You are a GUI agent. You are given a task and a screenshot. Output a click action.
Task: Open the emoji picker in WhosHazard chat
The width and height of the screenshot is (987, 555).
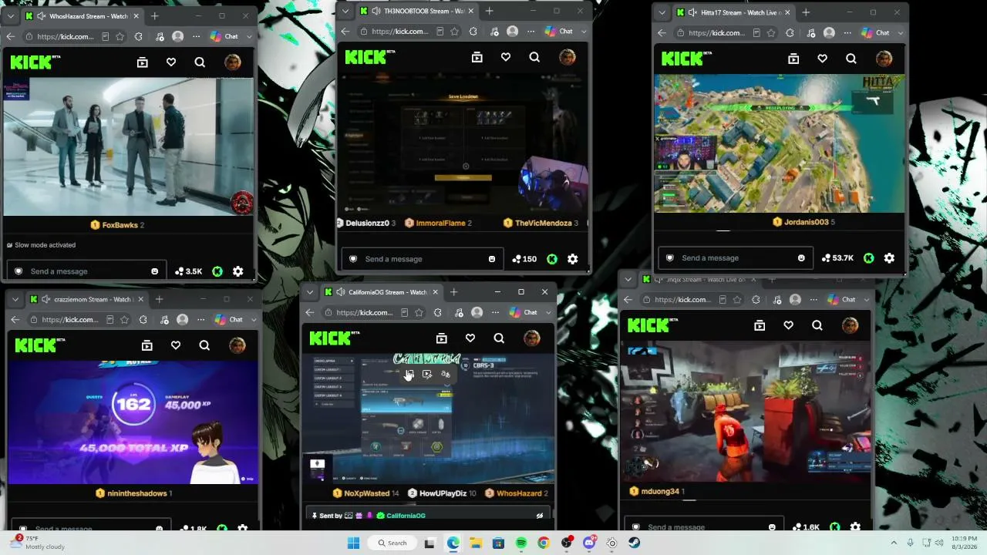pos(155,271)
